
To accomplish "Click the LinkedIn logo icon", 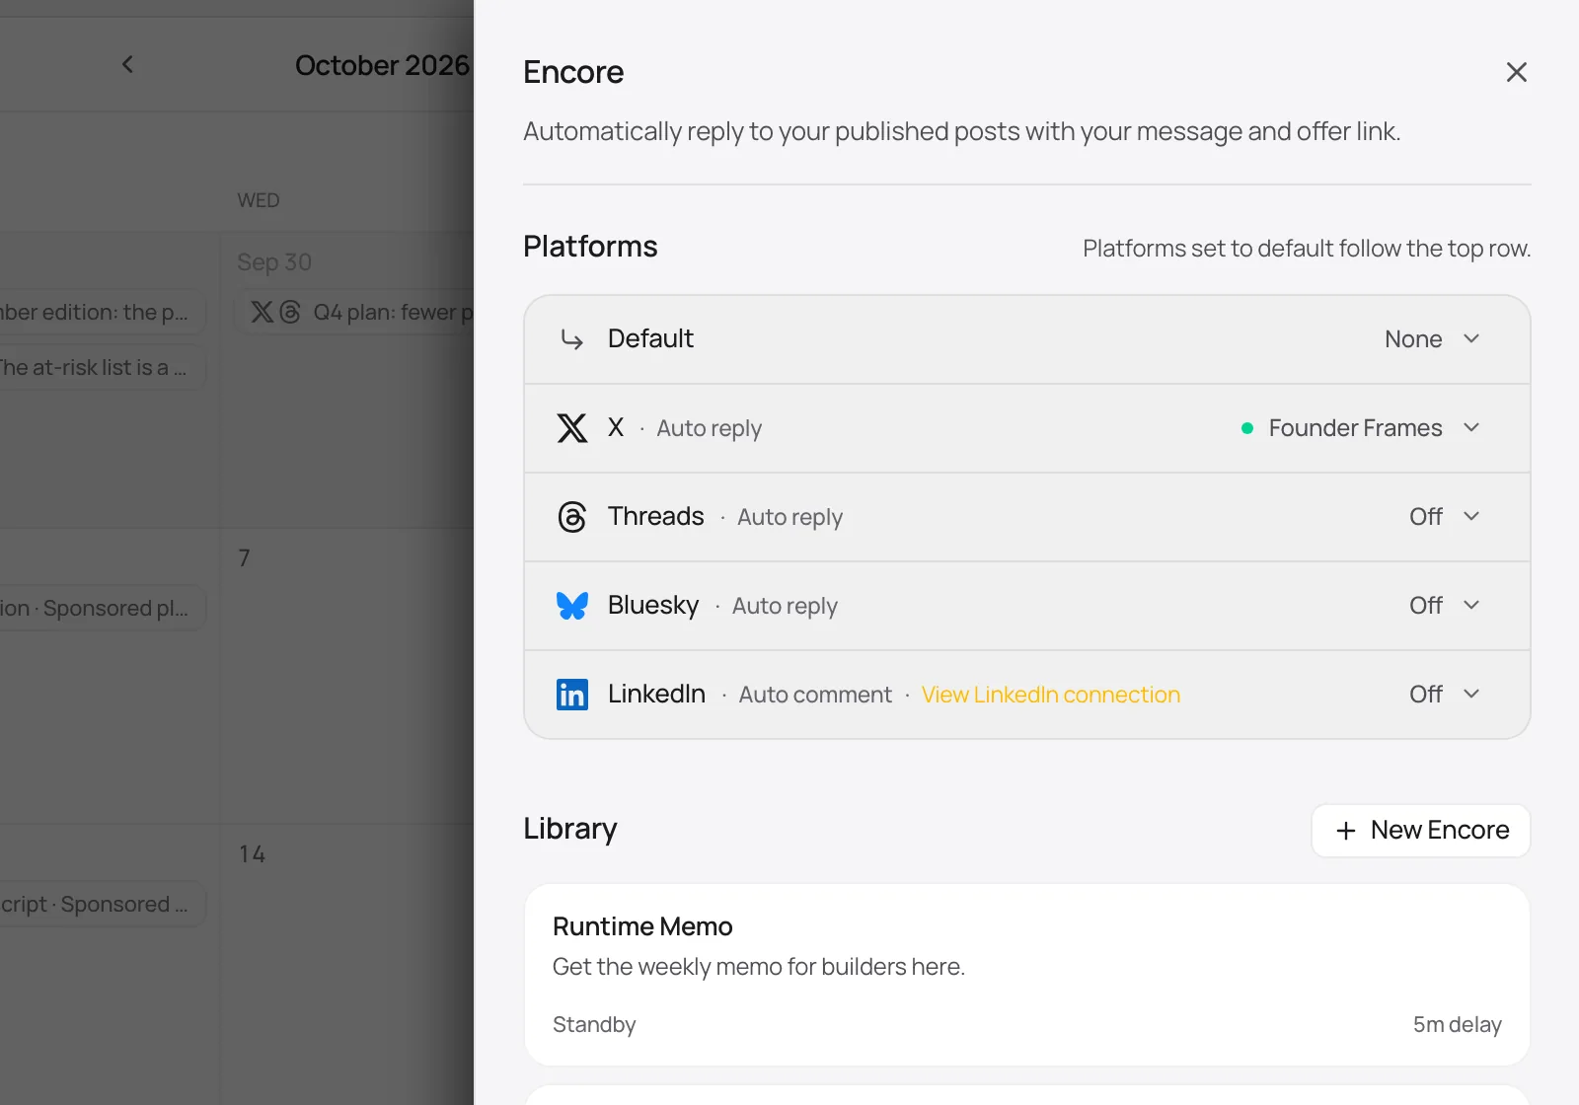I will 572,695.
